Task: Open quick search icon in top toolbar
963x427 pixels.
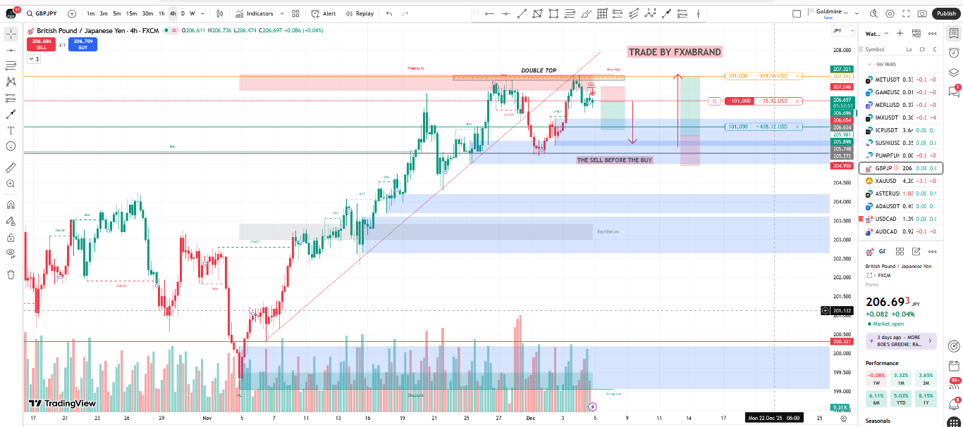Action: [874, 13]
